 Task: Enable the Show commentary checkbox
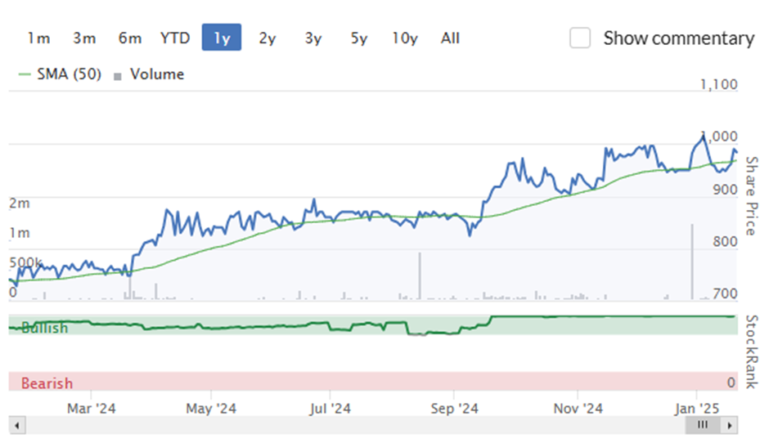(580, 38)
